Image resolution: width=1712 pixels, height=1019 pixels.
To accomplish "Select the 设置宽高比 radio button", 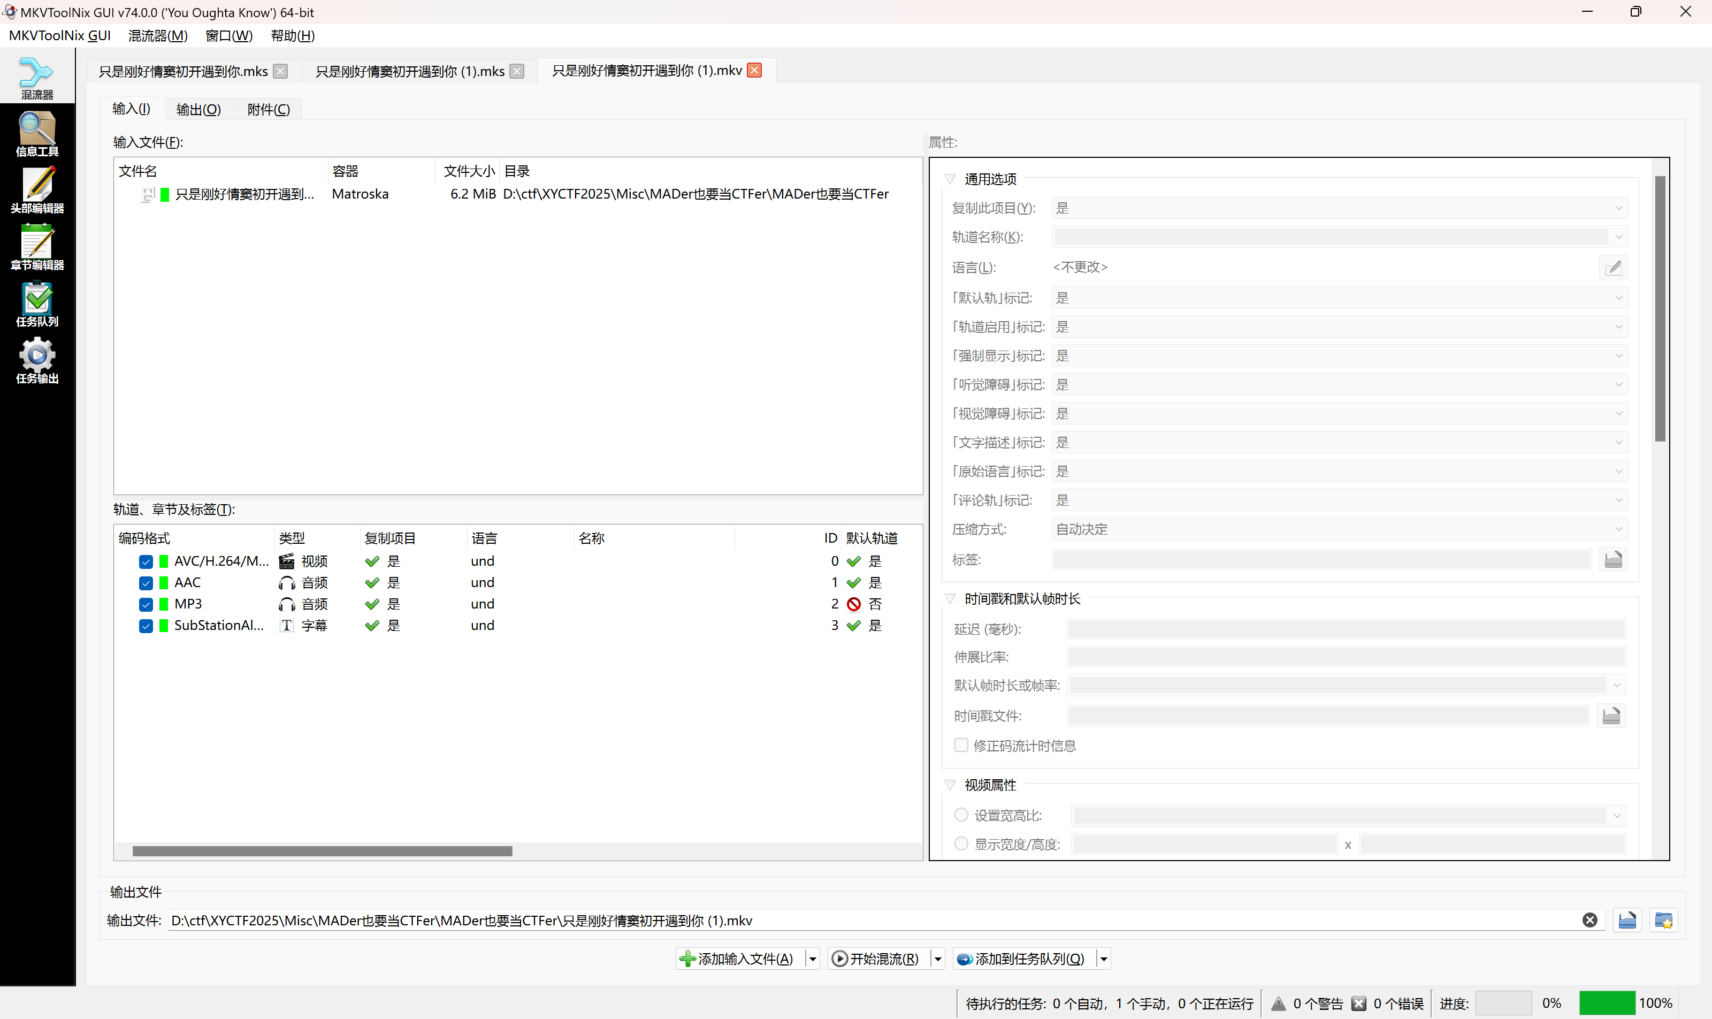I will click(x=961, y=815).
